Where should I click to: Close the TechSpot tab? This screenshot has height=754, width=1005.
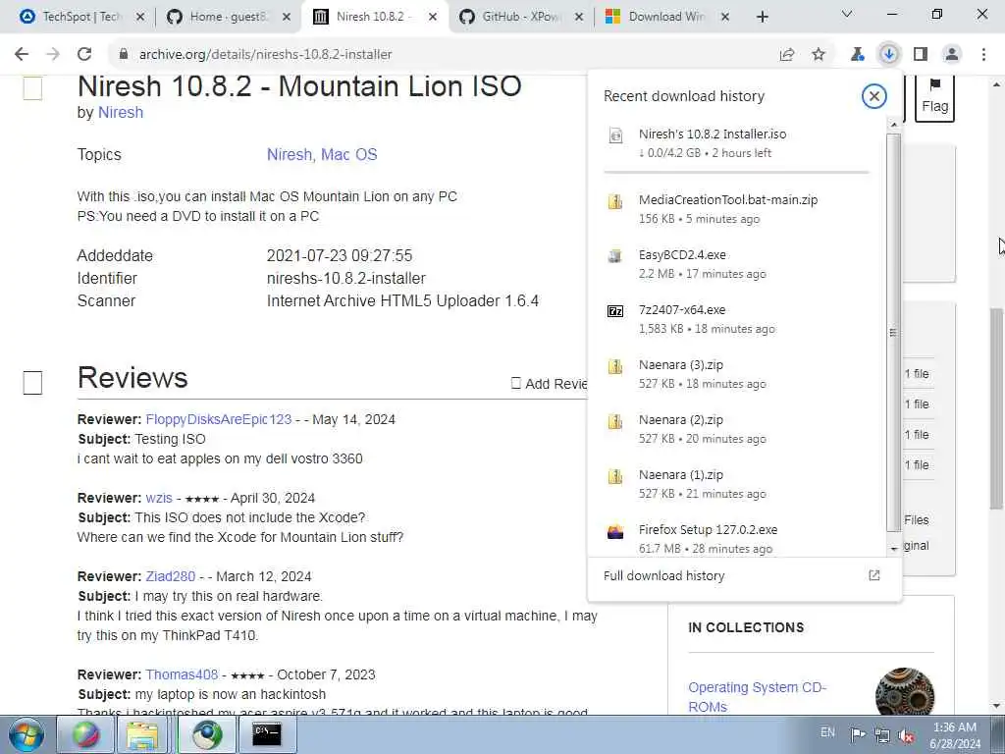(x=140, y=17)
